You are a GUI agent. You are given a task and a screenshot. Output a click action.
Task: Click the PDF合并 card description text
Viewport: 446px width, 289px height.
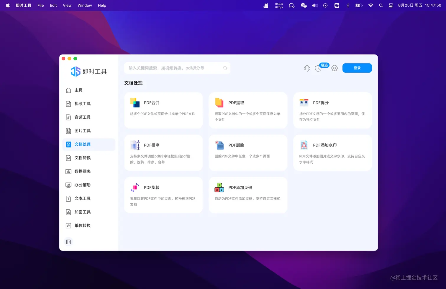163,114
